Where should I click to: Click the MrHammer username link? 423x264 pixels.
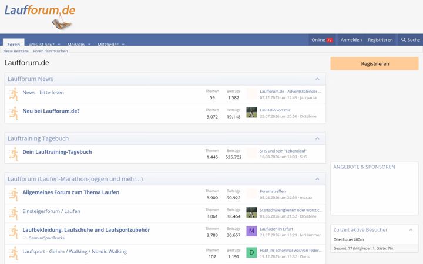point(310,235)
